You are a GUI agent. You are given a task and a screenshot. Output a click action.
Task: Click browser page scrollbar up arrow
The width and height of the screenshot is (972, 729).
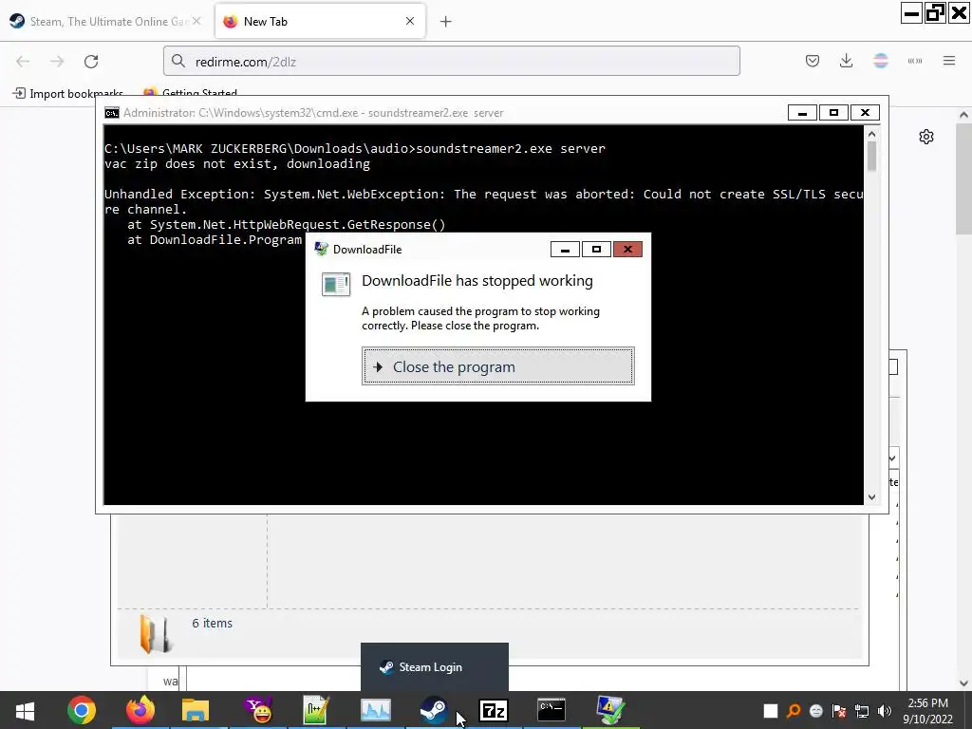(x=963, y=115)
